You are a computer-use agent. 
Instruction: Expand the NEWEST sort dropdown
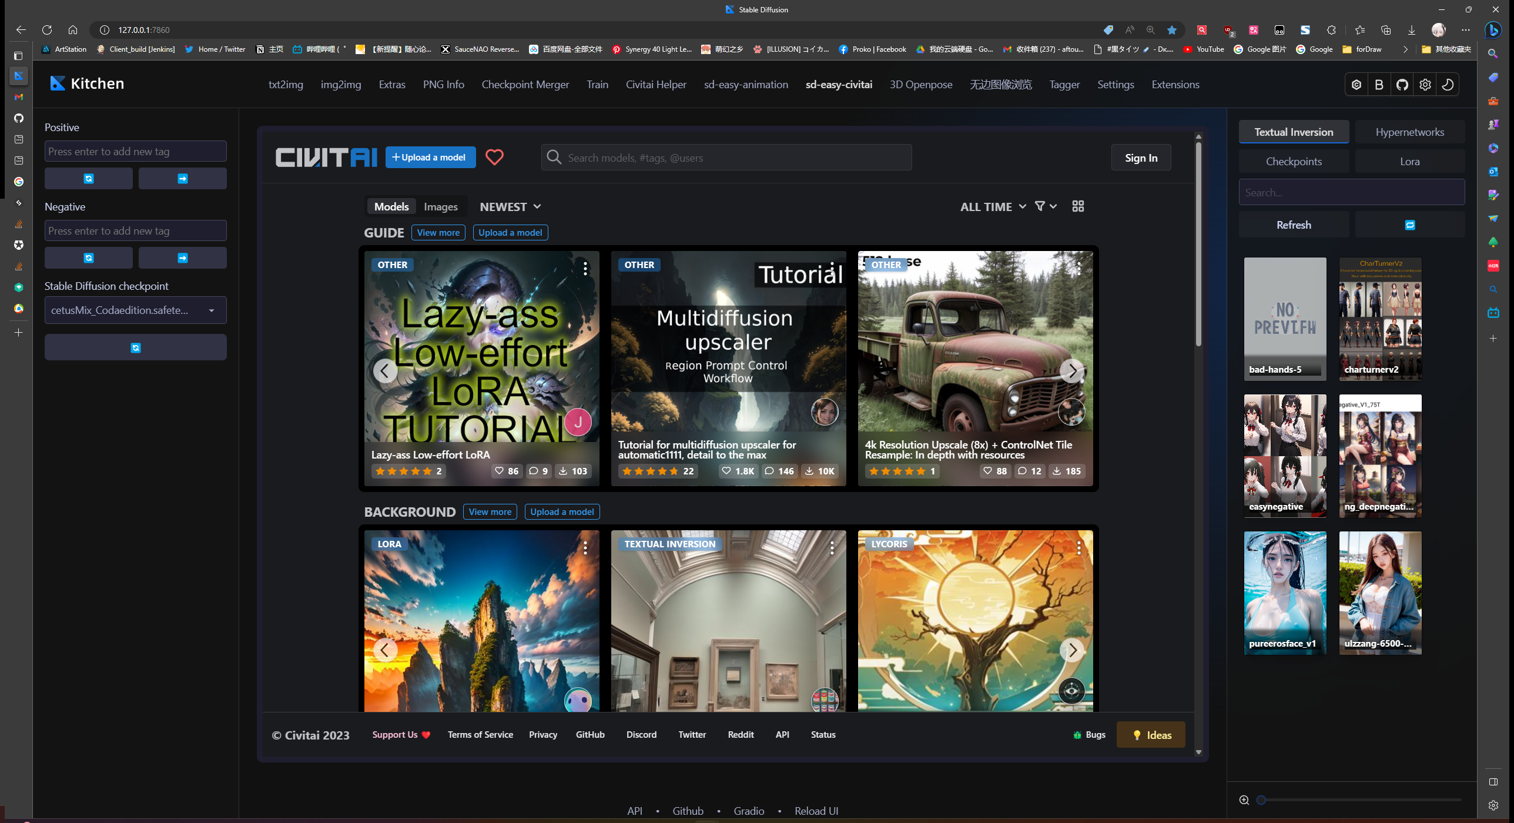510,207
